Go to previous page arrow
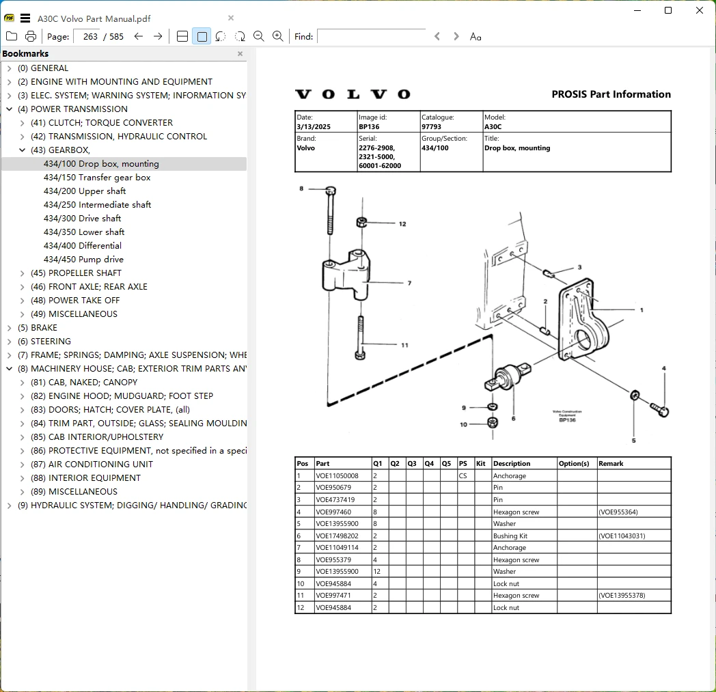This screenshot has width=716, height=692. coord(139,36)
